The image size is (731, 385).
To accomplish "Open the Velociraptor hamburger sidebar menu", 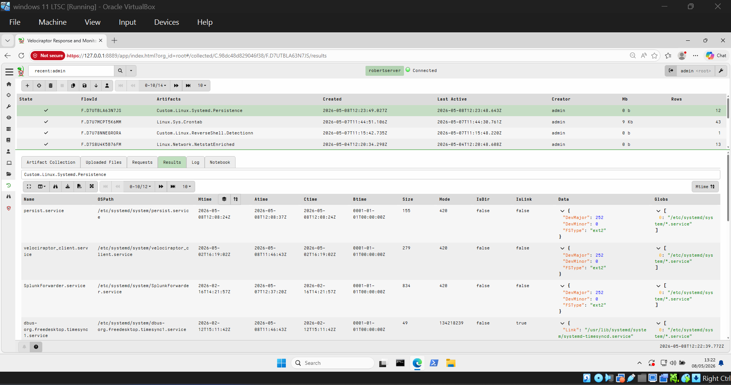I will [x=9, y=71].
